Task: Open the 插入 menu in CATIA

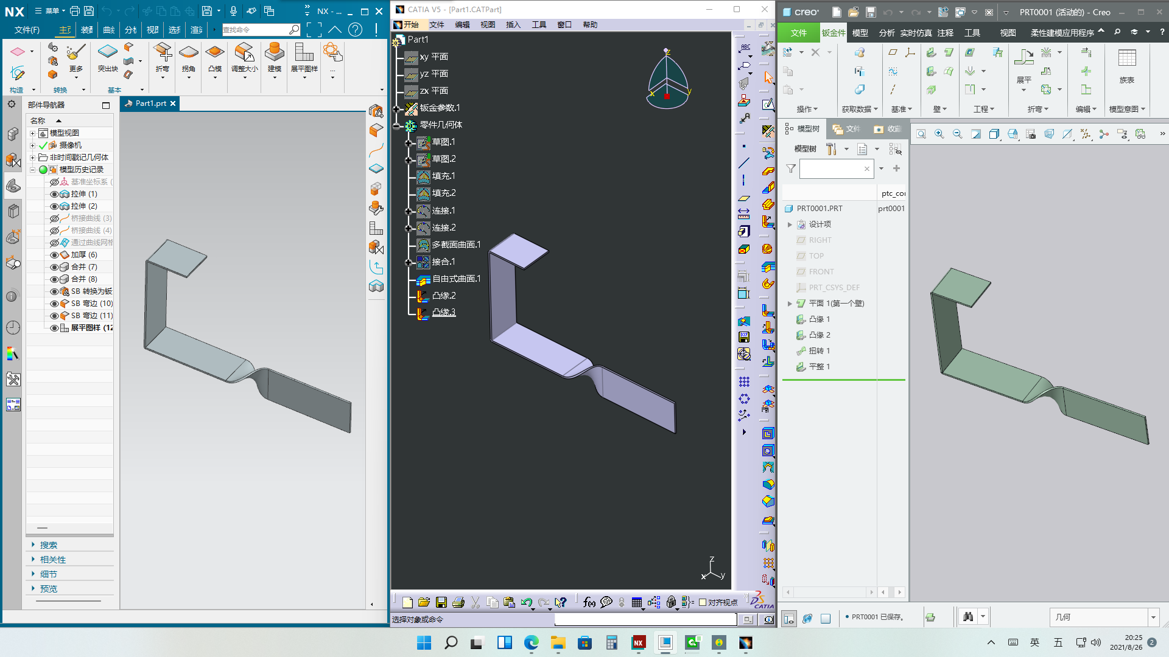Action: [513, 25]
